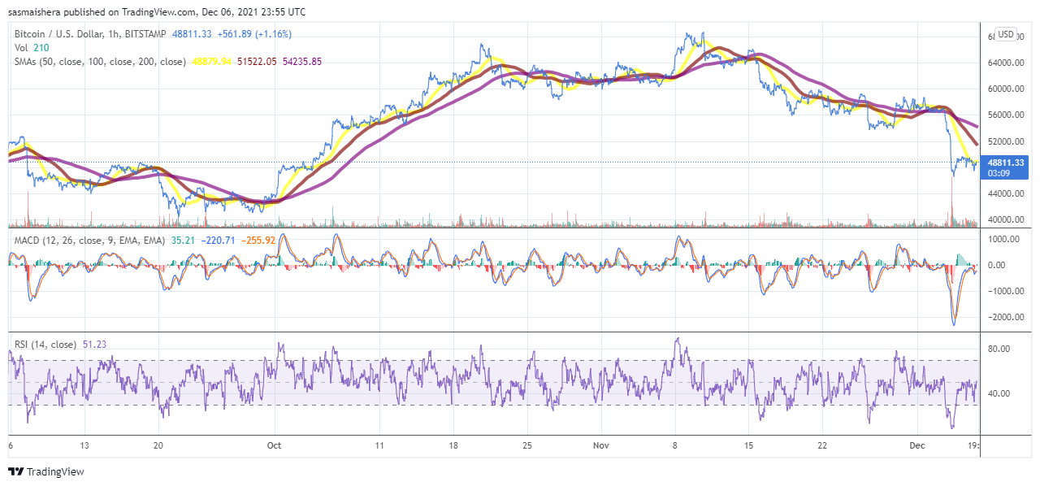Click the 18 date label on the time axis
The height and width of the screenshot is (486, 1040).
pos(453,445)
